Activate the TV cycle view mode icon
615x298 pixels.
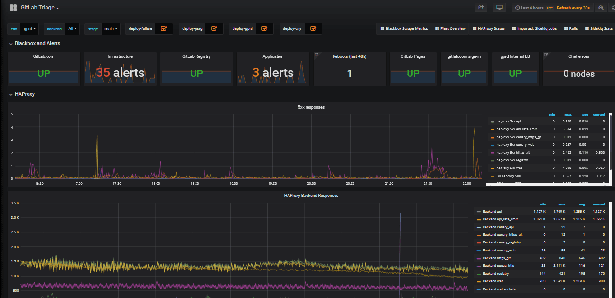click(499, 8)
